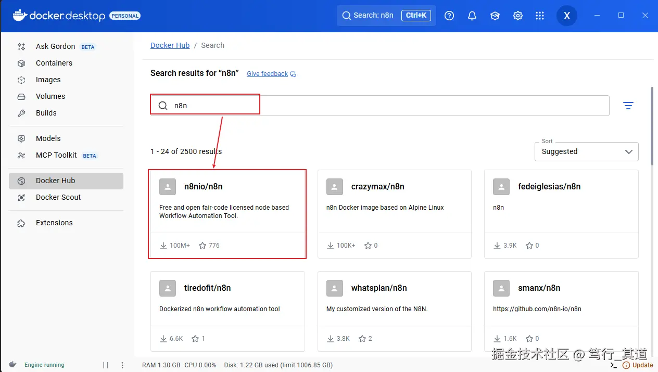658x372 pixels.
Task: Open the engine options three-dot menu
Action: tap(122, 365)
